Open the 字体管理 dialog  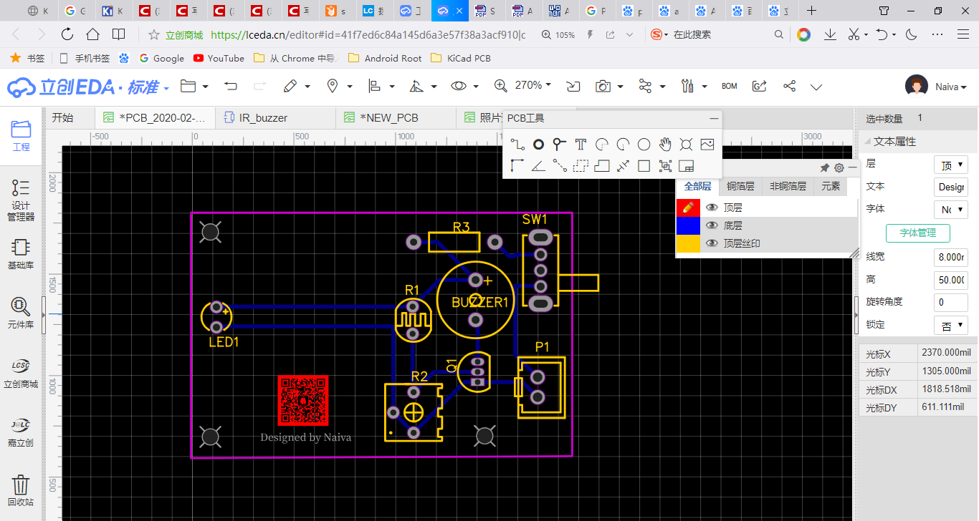coord(917,233)
